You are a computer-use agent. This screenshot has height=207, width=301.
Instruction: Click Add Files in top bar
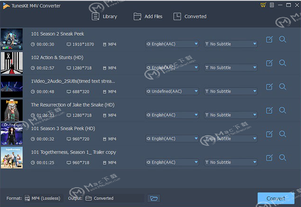(148, 16)
